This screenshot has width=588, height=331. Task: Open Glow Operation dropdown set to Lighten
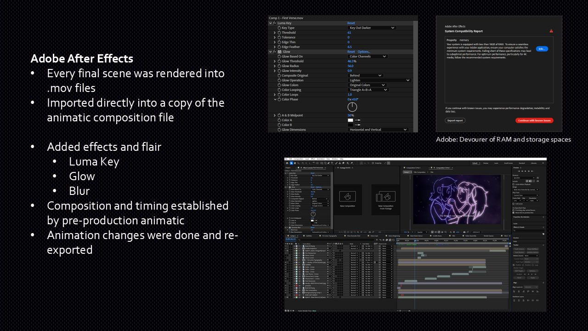point(379,80)
